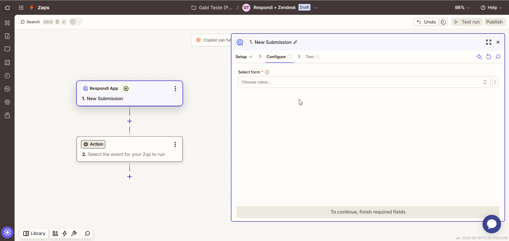Click the purple Copilot circle at sidebar bottom
Image resolution: width=509 pixels, height=241 pixels.
[x=7, y=233]
